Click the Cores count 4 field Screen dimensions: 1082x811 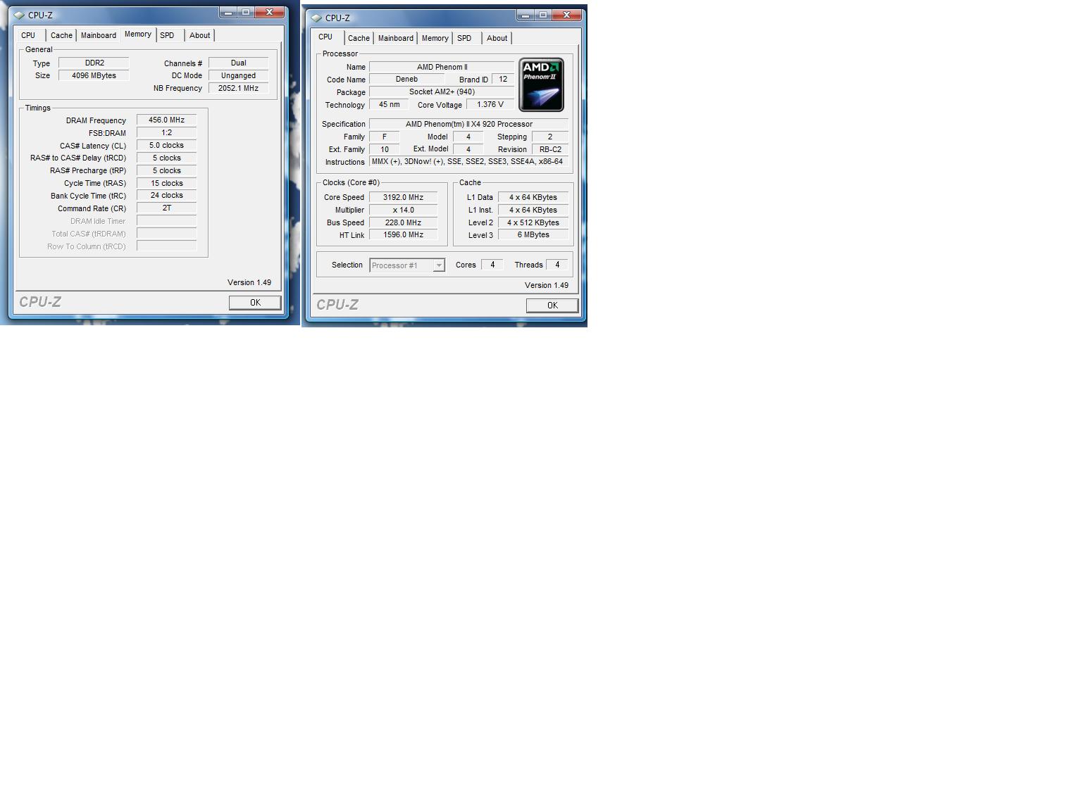492,265
